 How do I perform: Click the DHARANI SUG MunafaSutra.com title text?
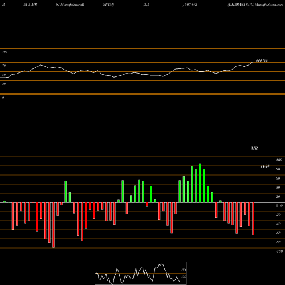point(255,5)
